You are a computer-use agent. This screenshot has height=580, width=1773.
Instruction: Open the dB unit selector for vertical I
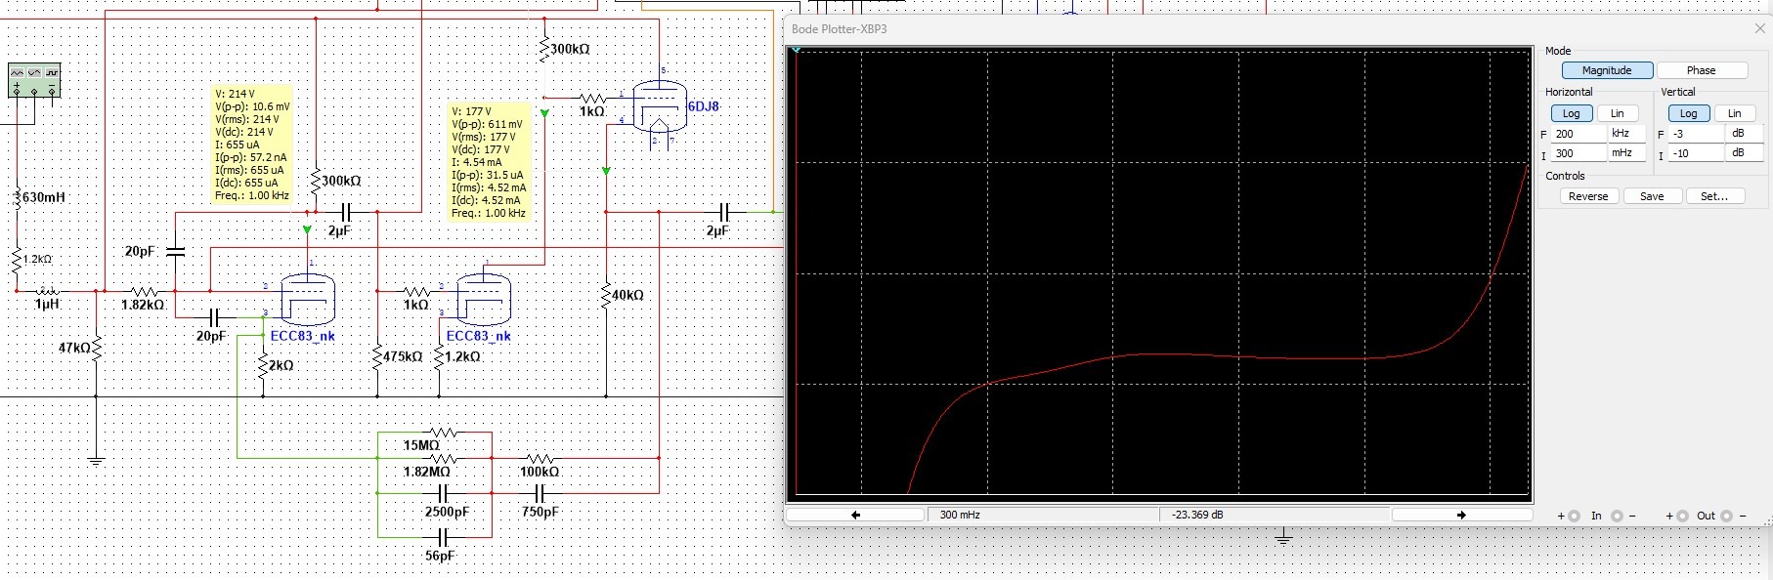(x=1743, y=153)
